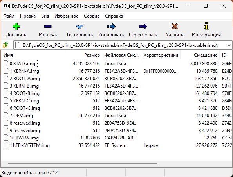Select the 2.ROOT-A.img file name
This screenshot has height=177, width=233.
pos(25,78)
